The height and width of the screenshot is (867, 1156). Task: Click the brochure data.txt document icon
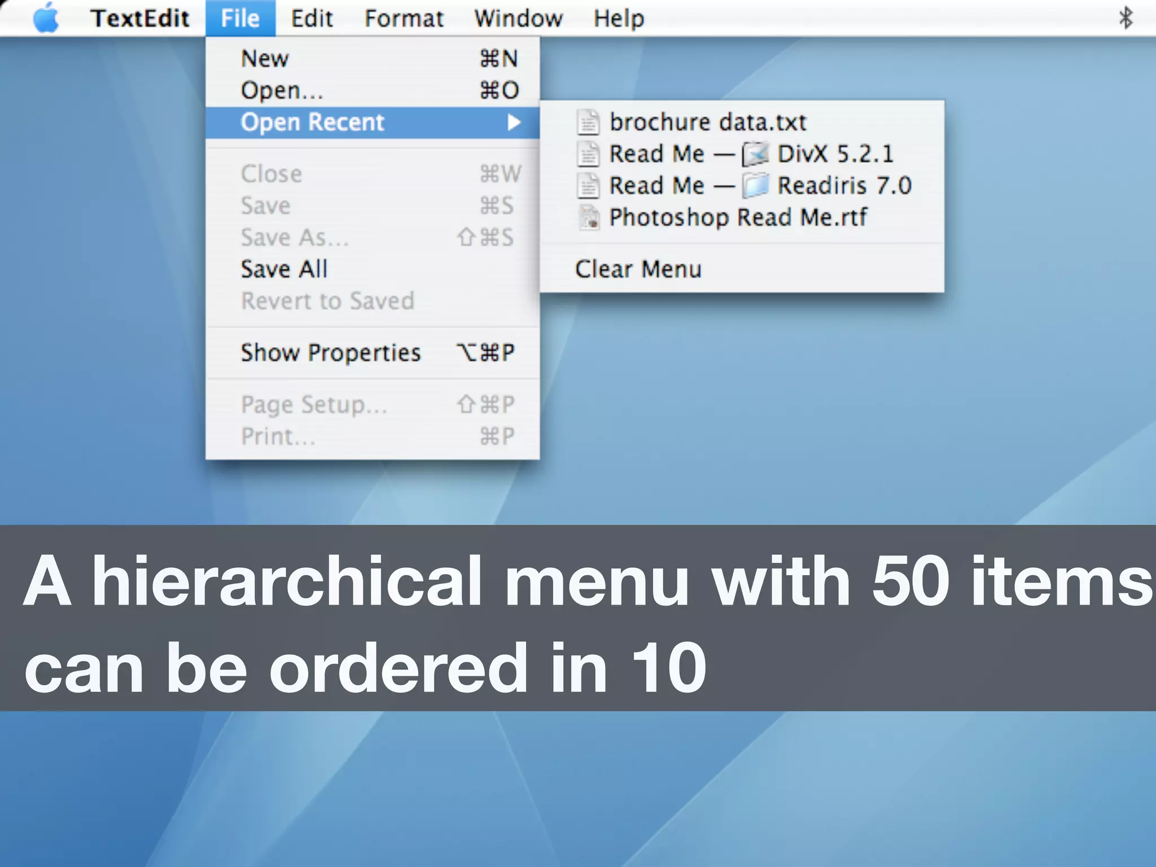coord(588,122)
